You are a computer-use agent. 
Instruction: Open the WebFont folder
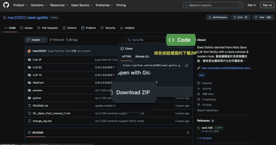pos(38,83)
